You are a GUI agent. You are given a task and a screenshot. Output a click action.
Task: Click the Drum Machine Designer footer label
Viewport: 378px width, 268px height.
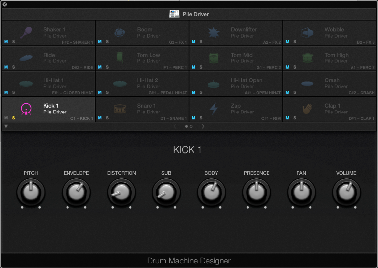pyautogui.click(x=189, y=261)
